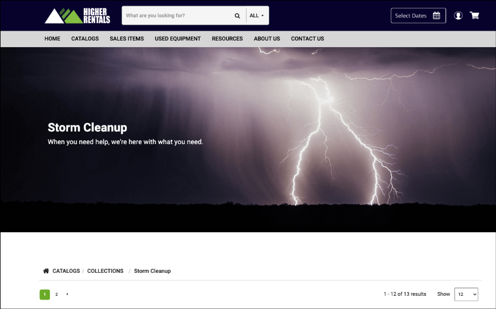496x309 pixels.
Task: Open the RESOURCES menu
Action: (x=227, y=39)
